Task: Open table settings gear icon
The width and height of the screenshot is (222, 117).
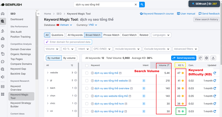Action: click(206, 58)
